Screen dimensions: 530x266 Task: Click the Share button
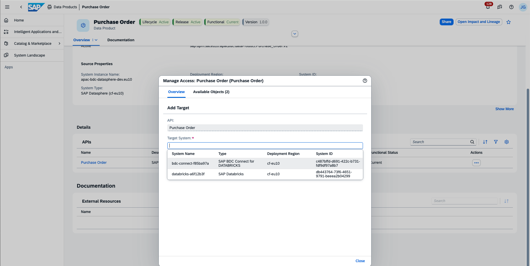pyautogui.click(x=446, y=22)
